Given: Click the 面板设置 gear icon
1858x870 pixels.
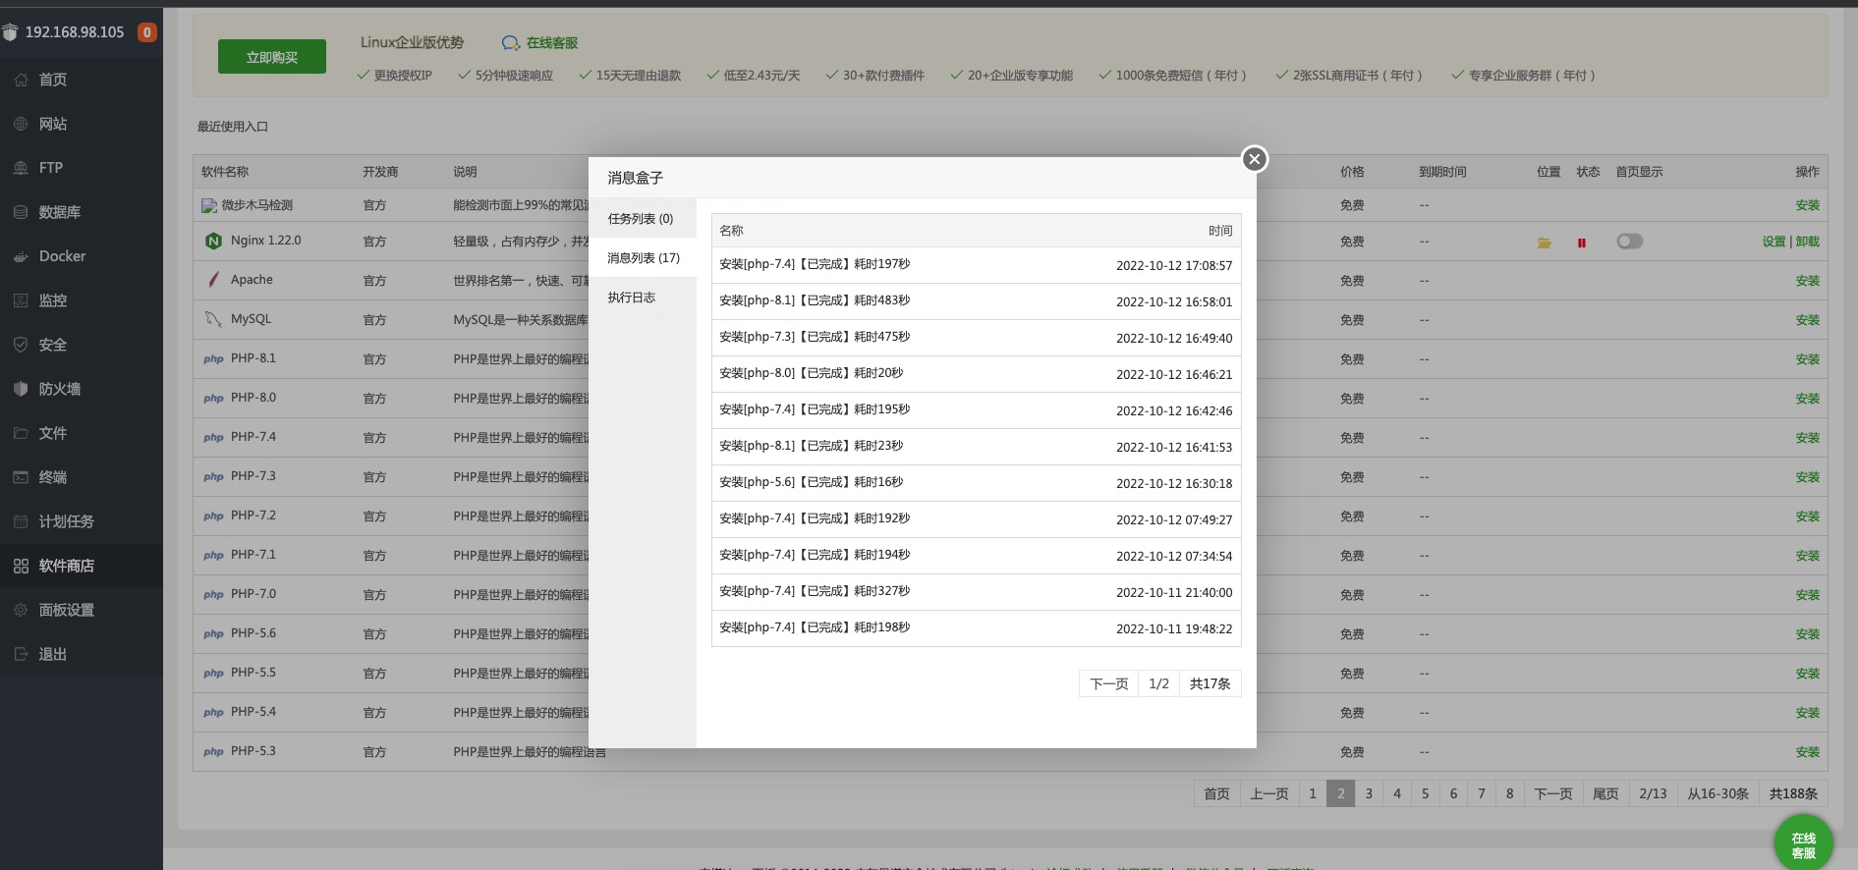Looking at the screenshot, I should (21, 610).
